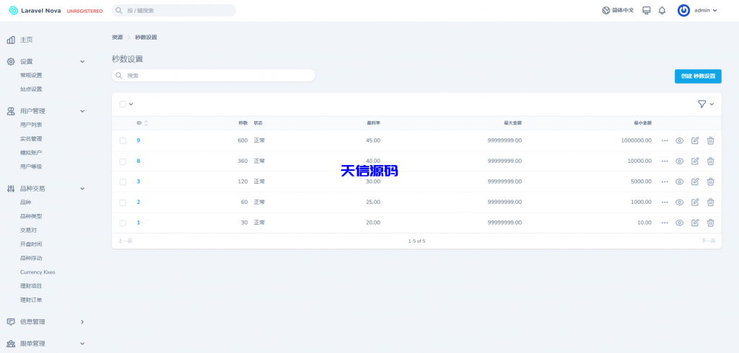Focus the 秒数设置 table search box

[213, 76]
